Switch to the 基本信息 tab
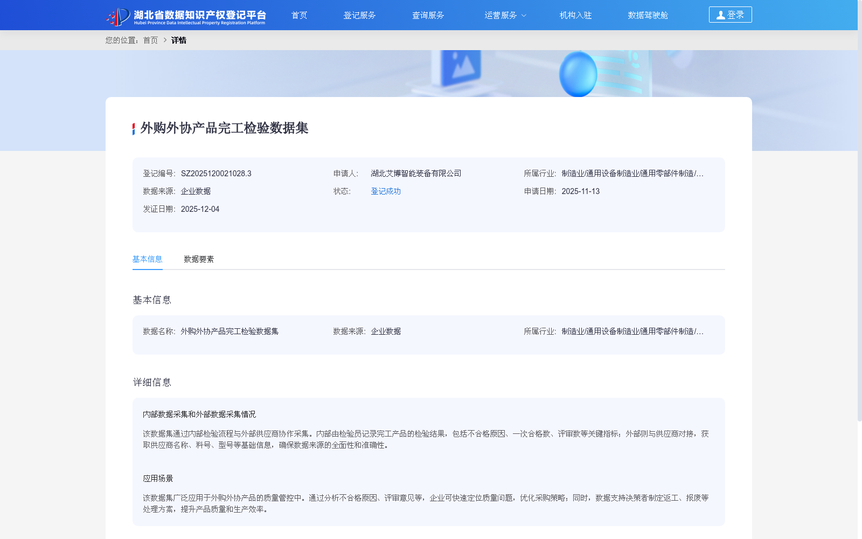Image resolution: width=862 pixels, height=539 pixels. pyautogui.click(x=148, y=259)
